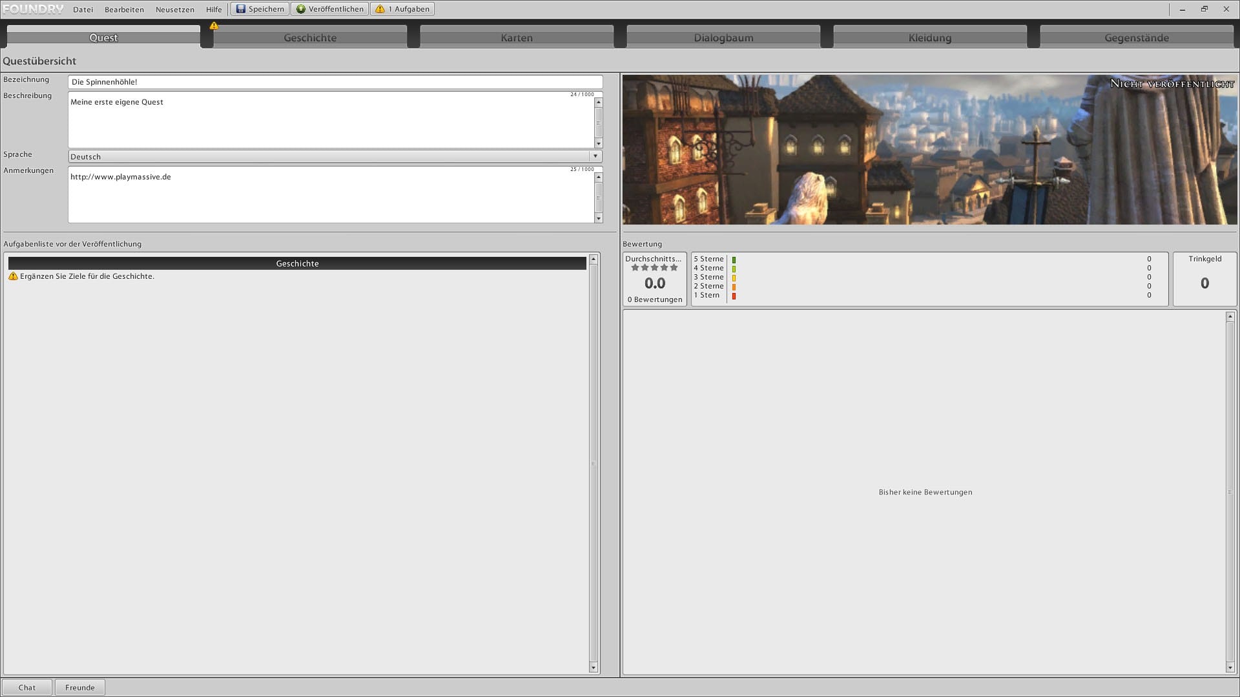The image size is (1240, 697).
Task: Click the red 1 Stern bar marker
Action: point(734,296)
